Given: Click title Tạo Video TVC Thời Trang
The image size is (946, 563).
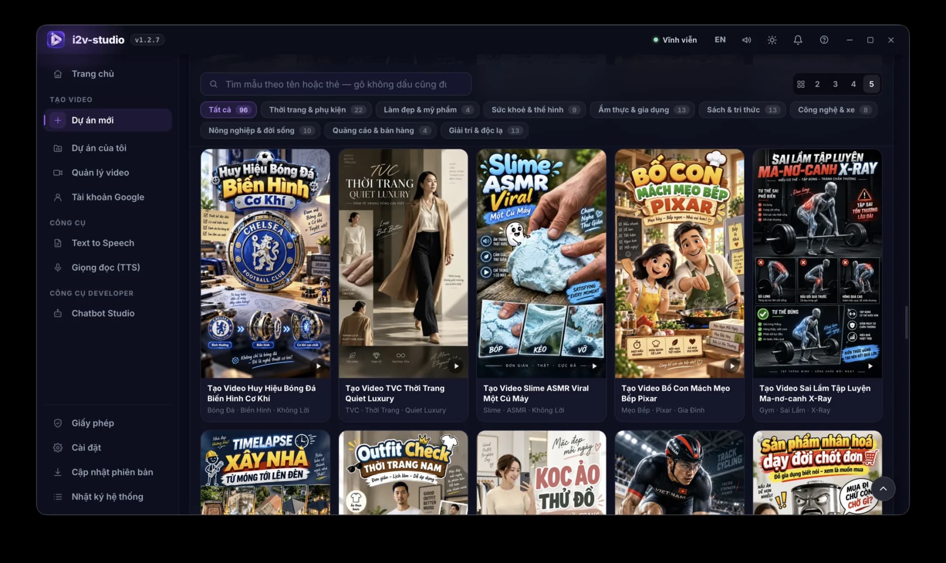Looking at the screenshot, I should pos(395,393).
